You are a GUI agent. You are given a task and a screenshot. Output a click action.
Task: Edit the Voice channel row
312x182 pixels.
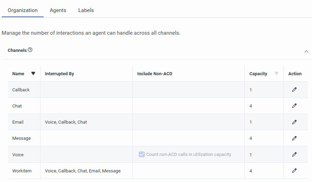(294, 155)
